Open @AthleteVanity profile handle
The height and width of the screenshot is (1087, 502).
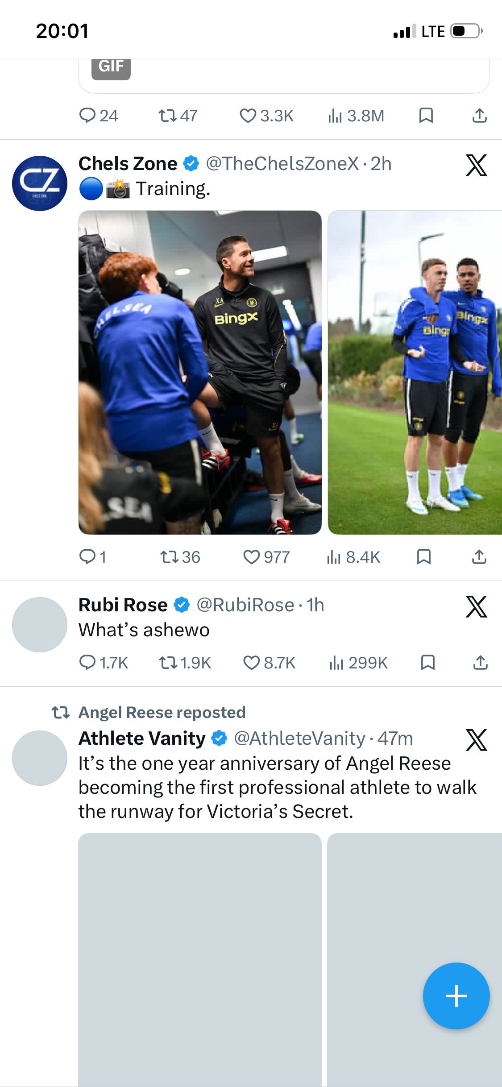point(299,738)
